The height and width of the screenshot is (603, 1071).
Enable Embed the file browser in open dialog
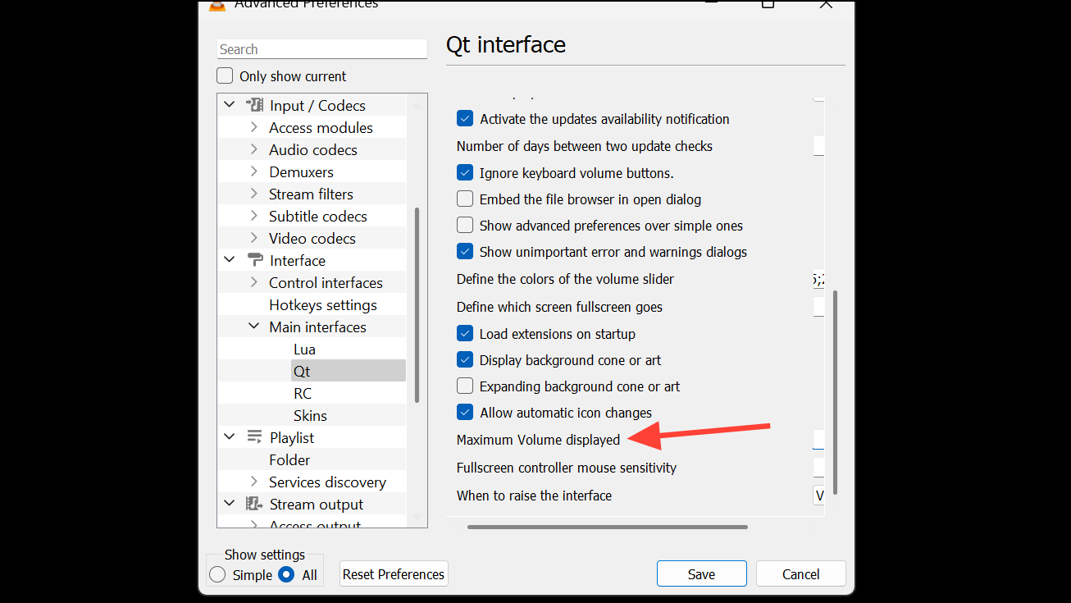465,199
